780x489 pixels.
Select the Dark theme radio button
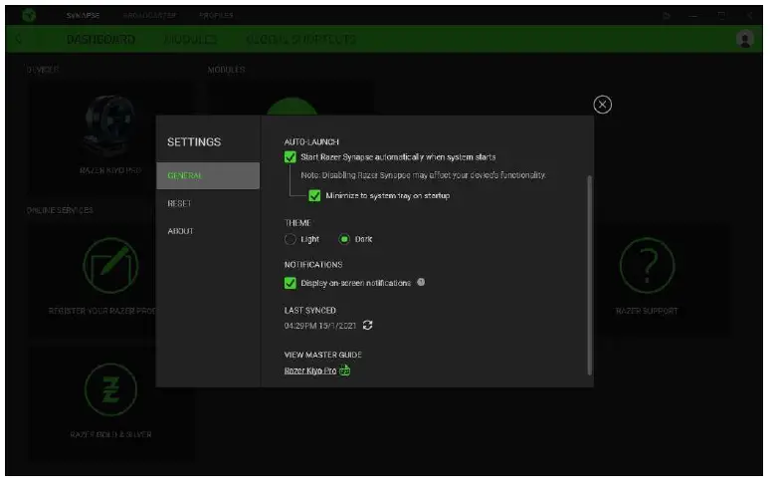tap(344, 239)
